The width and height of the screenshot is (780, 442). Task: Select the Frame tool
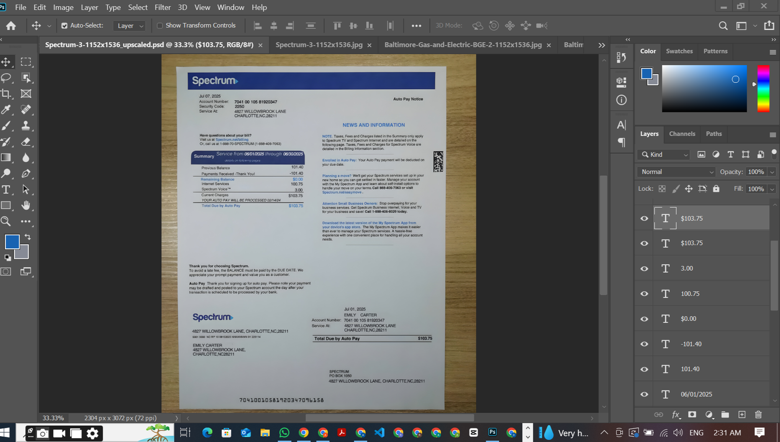(x=26, y=93)
